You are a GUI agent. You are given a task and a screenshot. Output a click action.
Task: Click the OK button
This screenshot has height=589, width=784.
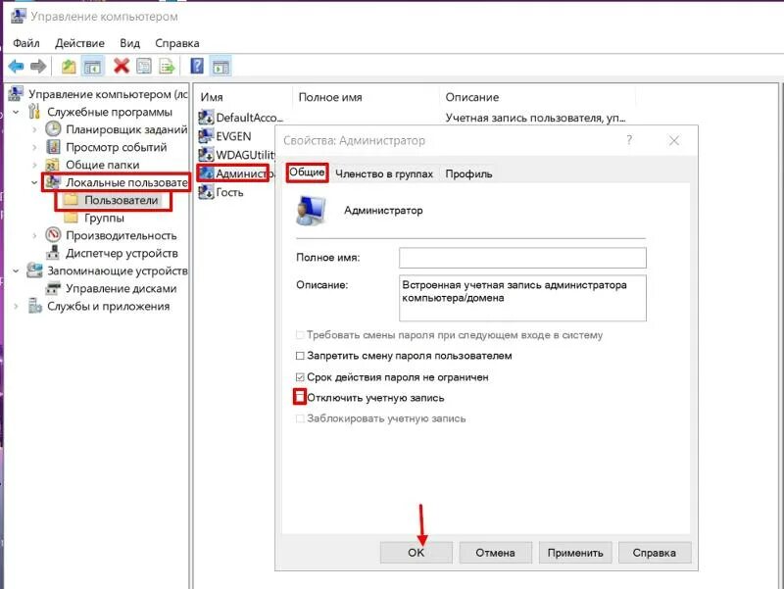coord(416,553)
